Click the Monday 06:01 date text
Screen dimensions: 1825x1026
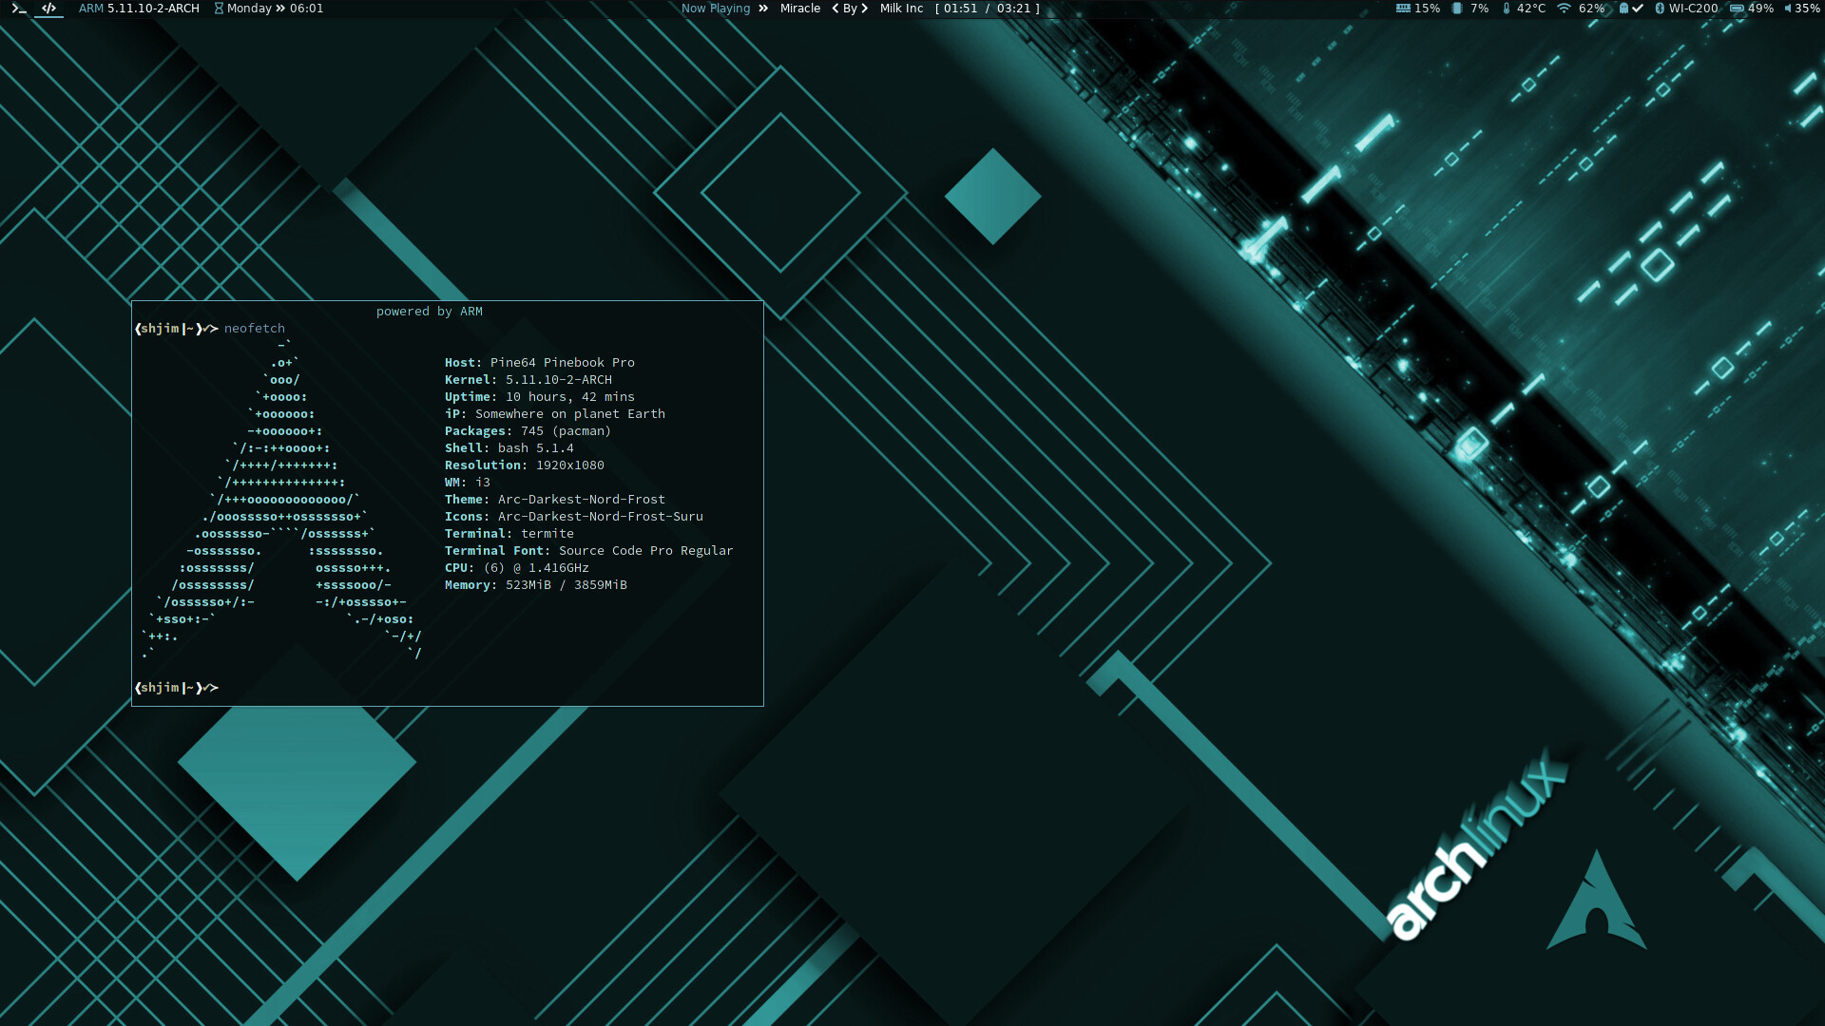276,9
